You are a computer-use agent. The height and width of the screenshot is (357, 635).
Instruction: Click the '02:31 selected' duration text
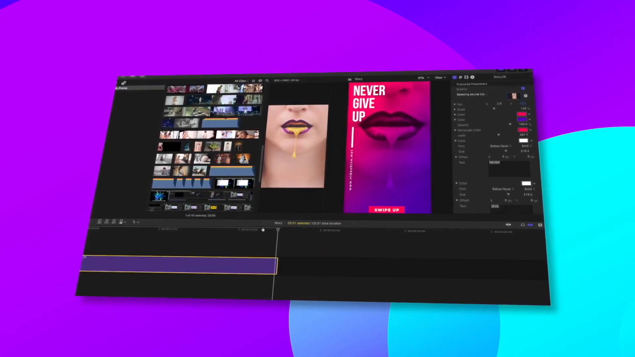coord(298,223)
